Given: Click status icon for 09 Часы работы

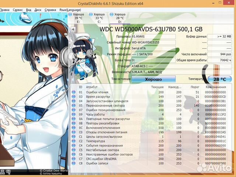Looking at the screenshot, I should (74, 114).
